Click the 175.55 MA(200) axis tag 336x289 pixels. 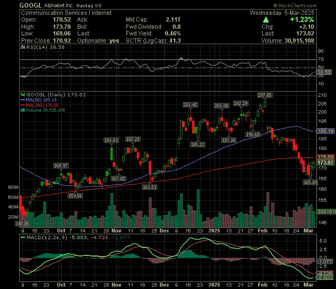[x=325, y=157]
